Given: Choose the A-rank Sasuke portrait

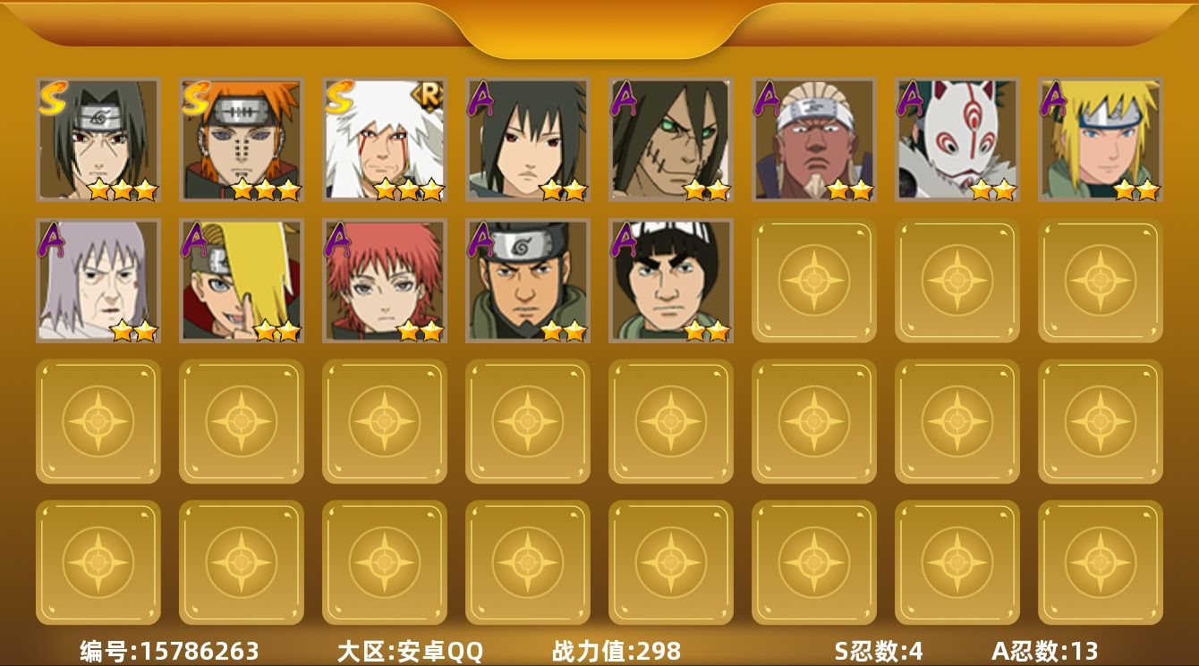Looking at the screenshot, I should [528, 139].
